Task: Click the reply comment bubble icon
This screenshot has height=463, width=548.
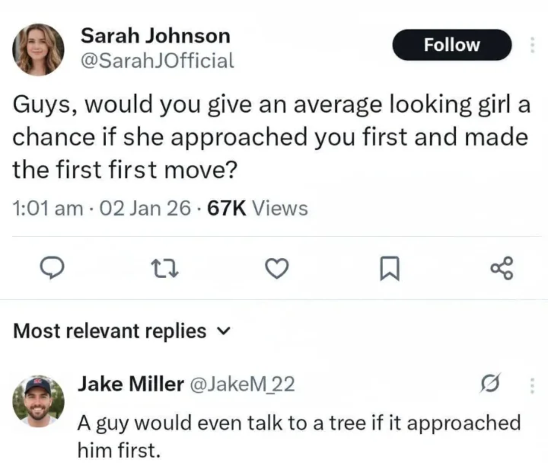Action: pyautogui.click(x=51, y=269)
